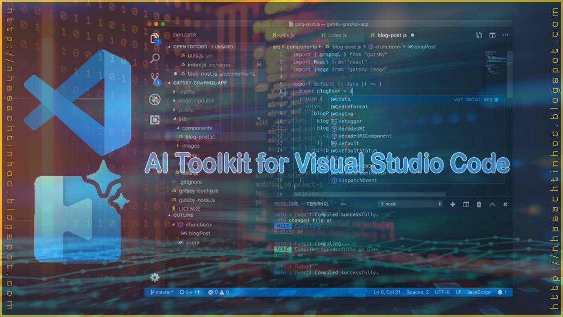Select query in the outline
This screenshot has width=563, height=317.
pyautogui.click(x=189, y=243)
